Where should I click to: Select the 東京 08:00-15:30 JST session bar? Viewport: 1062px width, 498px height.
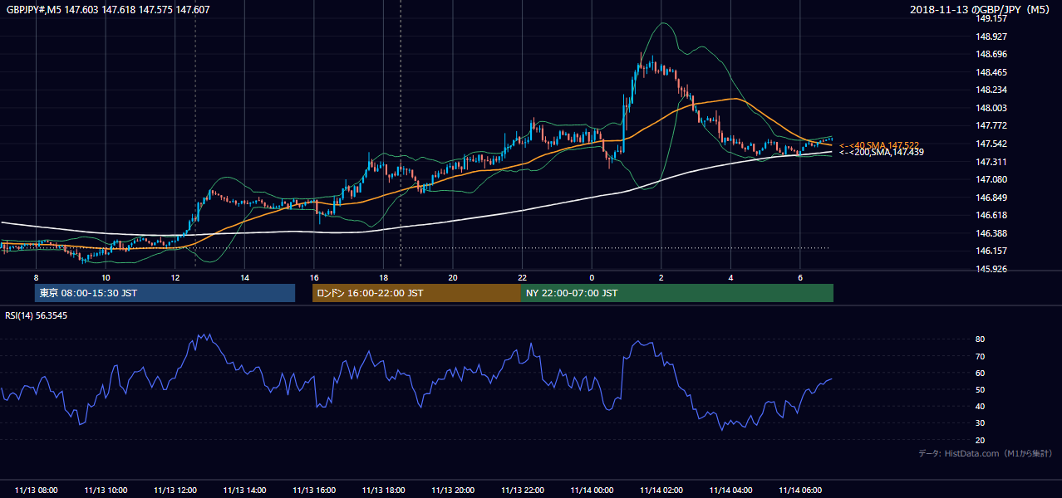click(x=165, y=293)
